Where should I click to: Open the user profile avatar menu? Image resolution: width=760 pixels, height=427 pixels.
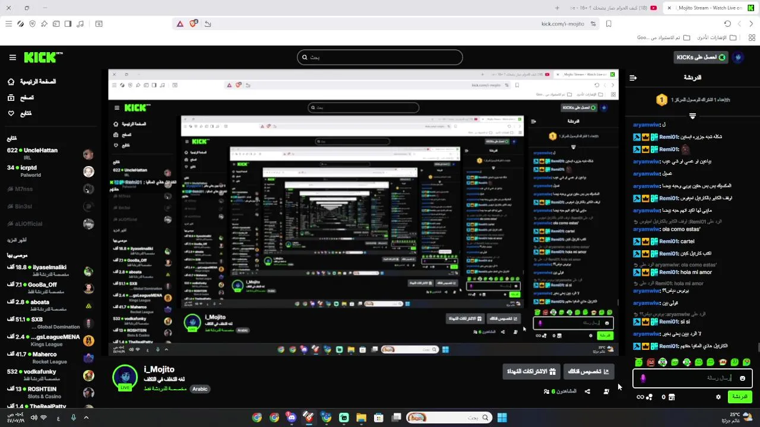(739, 58)
